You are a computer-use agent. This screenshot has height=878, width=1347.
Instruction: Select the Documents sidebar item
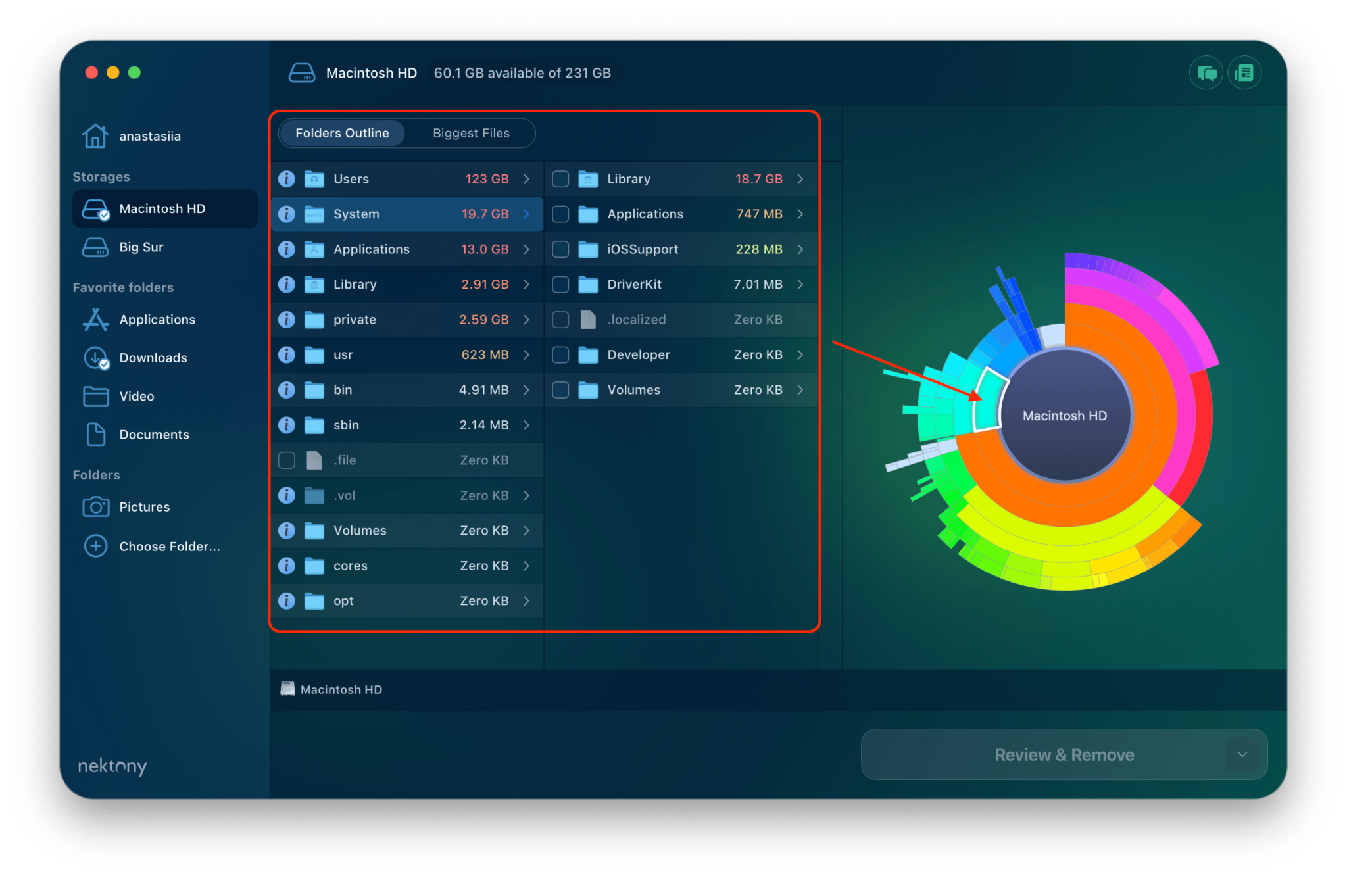coord(154,434)
